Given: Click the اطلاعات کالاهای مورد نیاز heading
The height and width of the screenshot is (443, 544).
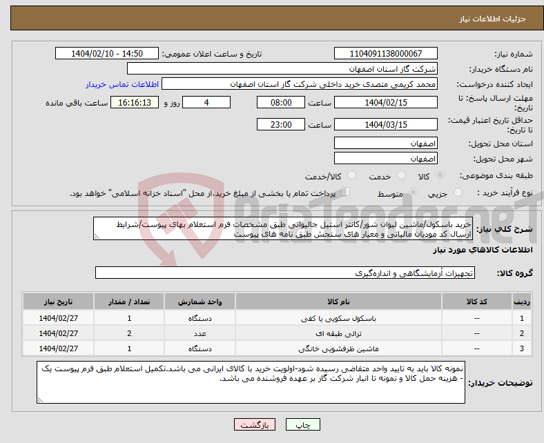Looking at the screenshot, I should pyautogui.click(x=483, y=250).
